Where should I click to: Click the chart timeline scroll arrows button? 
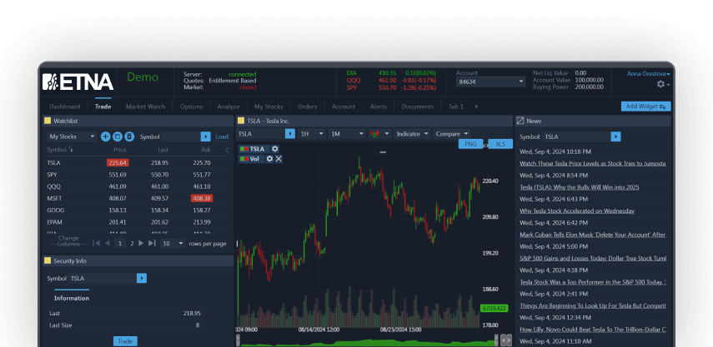pos(506,340)
